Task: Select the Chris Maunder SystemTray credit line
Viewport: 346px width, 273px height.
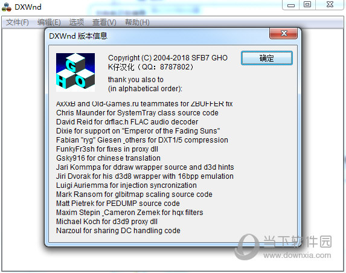Action: (x=137, y=113)
